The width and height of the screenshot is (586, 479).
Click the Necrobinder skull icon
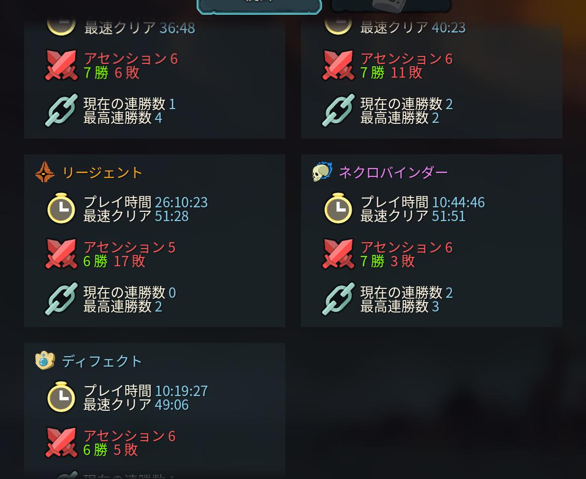322,172
